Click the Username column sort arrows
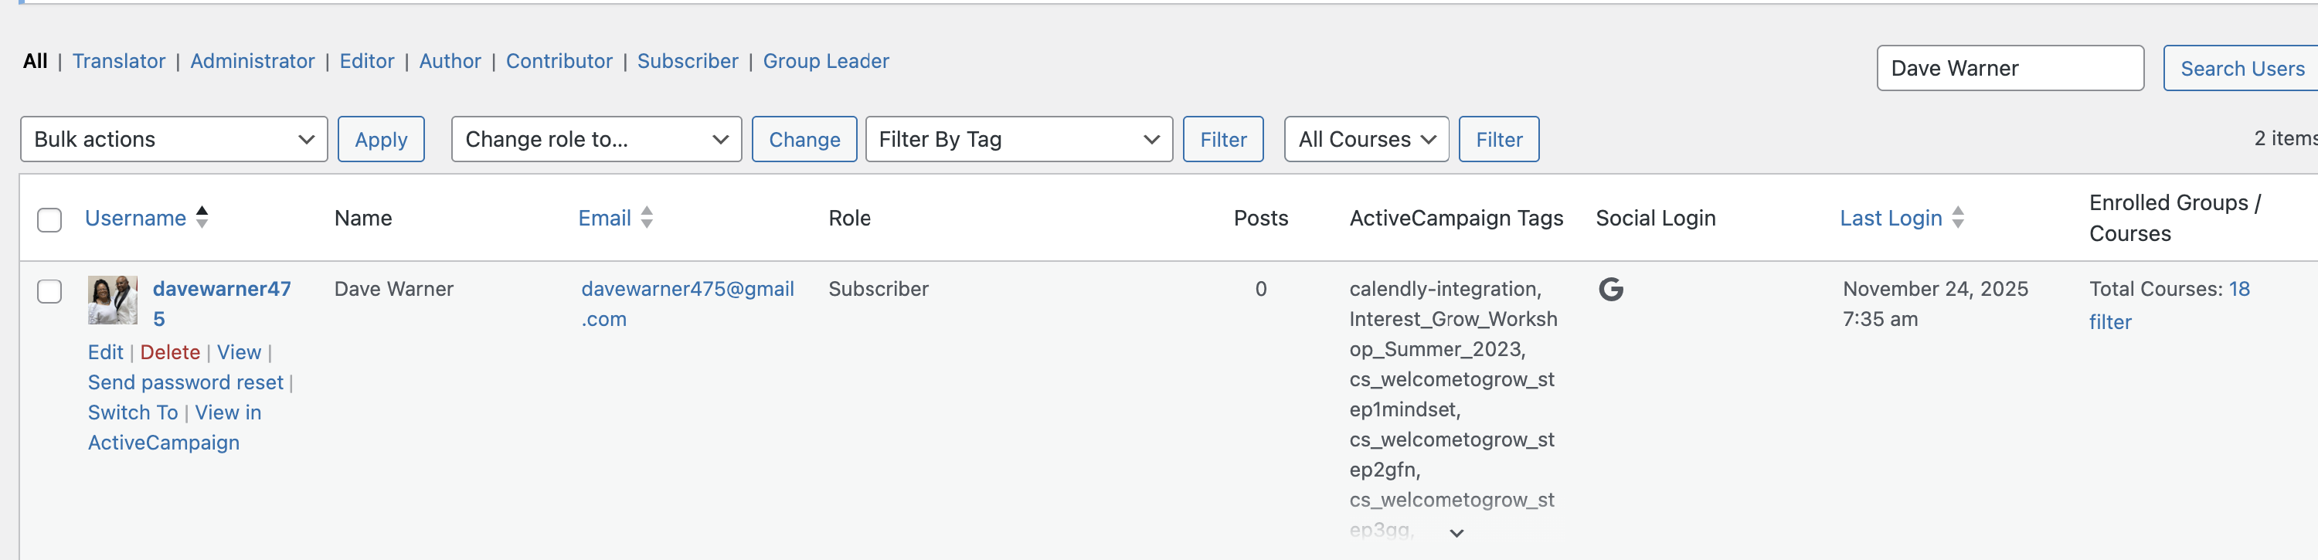 [202, 218]
